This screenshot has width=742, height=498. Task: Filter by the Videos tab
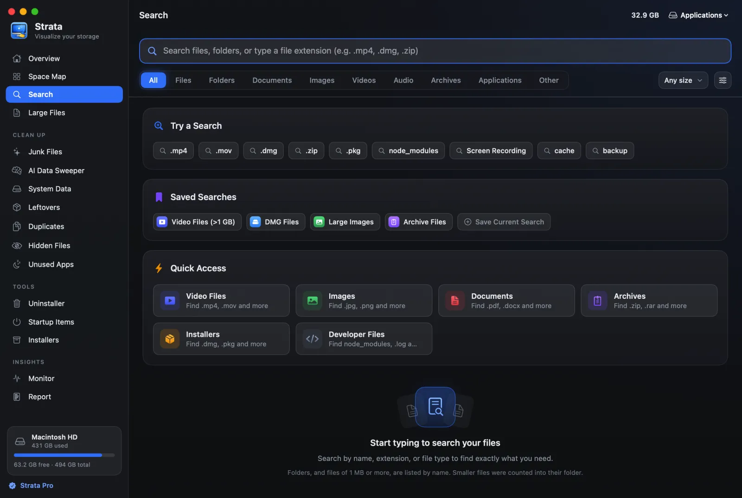tap(364, 80)
